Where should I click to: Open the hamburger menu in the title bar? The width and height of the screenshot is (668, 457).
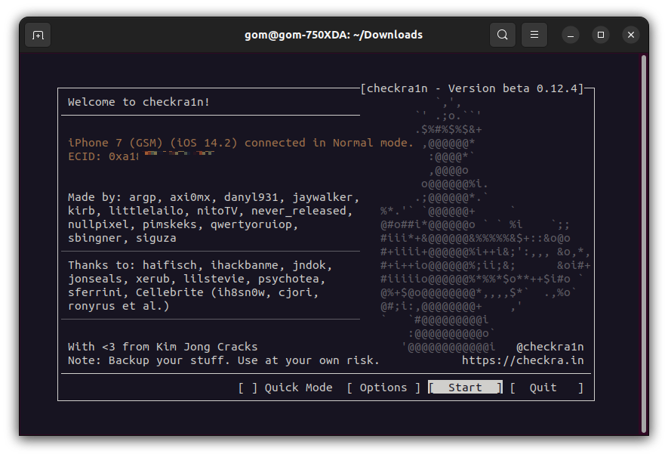pos(534,35)
